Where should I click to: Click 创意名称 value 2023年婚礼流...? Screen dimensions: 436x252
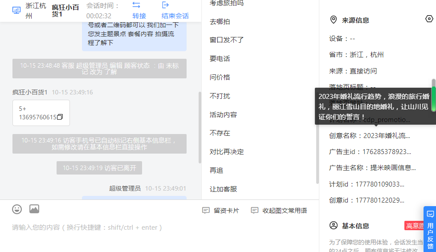387,136
